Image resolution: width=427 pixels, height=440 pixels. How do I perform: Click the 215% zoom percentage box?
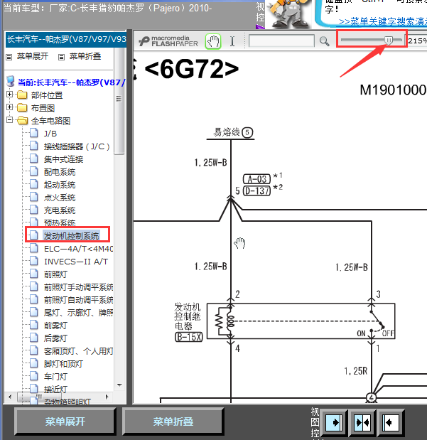pyautogui.click(x=418, y=41)
